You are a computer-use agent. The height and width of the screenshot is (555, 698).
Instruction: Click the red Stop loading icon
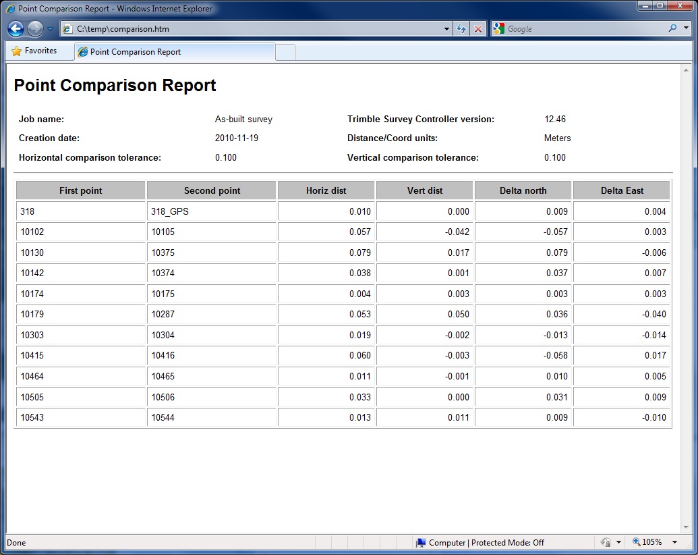[x=478, y=29]
